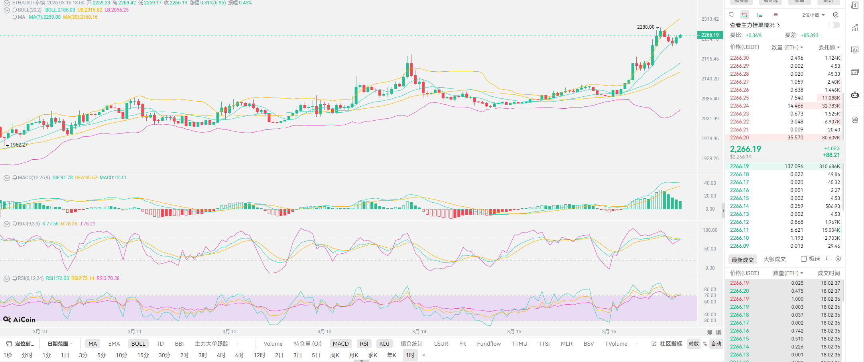This screenshot has height=362, width=864.
Task: Show buy orders only in order book
Action: pyautogui.click(x=760, y=15)
